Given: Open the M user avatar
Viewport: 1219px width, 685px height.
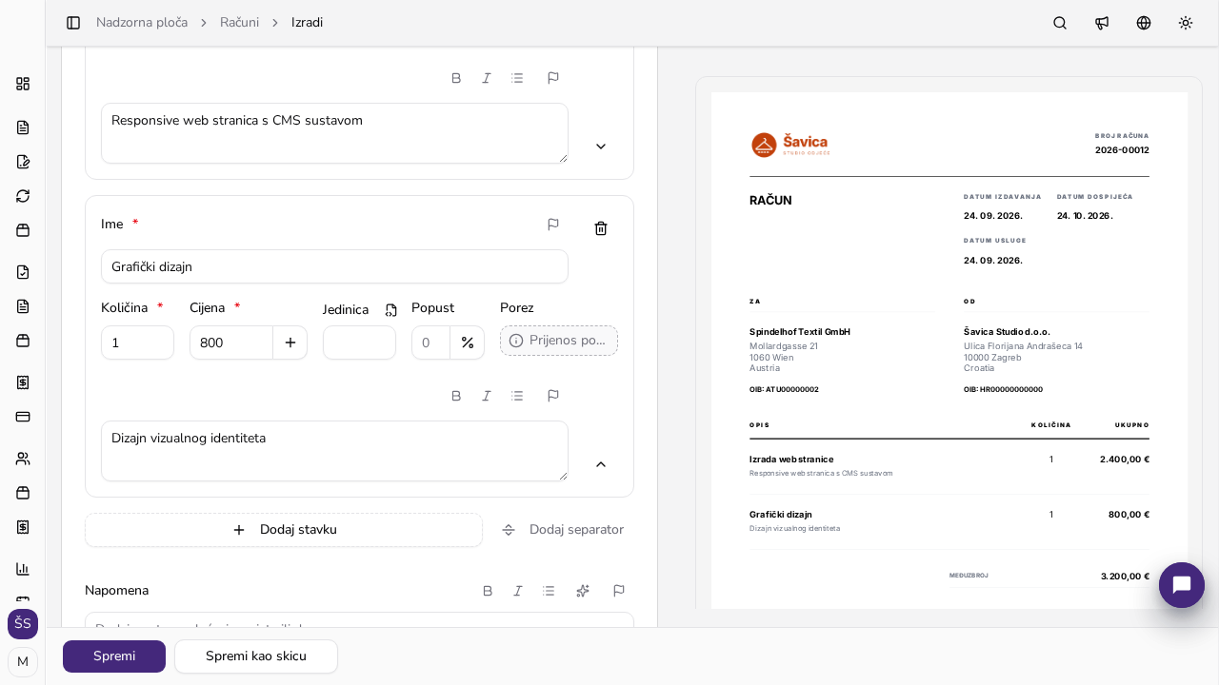Looking at the screenshot, I should [23, 662].
